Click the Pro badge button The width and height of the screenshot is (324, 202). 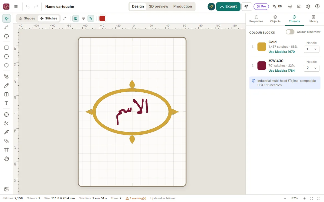(261, 6)
